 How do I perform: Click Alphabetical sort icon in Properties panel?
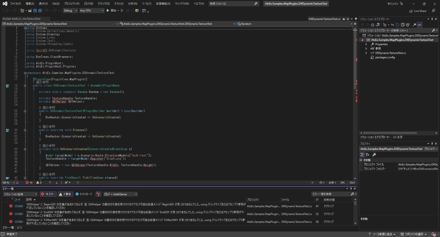[x=368, y=154]
